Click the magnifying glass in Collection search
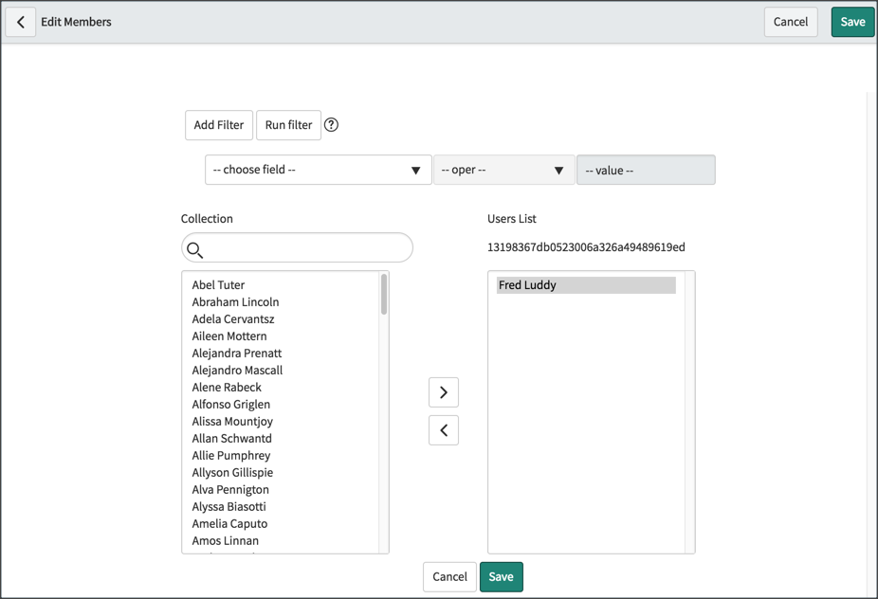This screenshot has height=599, width=878. point(196,247)
